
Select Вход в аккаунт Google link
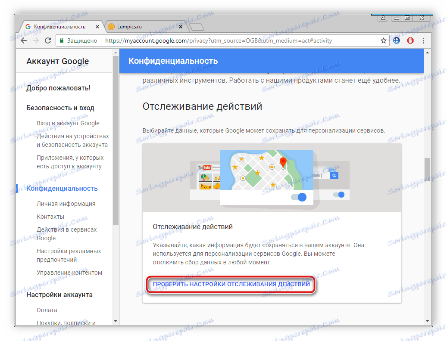[x=68, y=123]
